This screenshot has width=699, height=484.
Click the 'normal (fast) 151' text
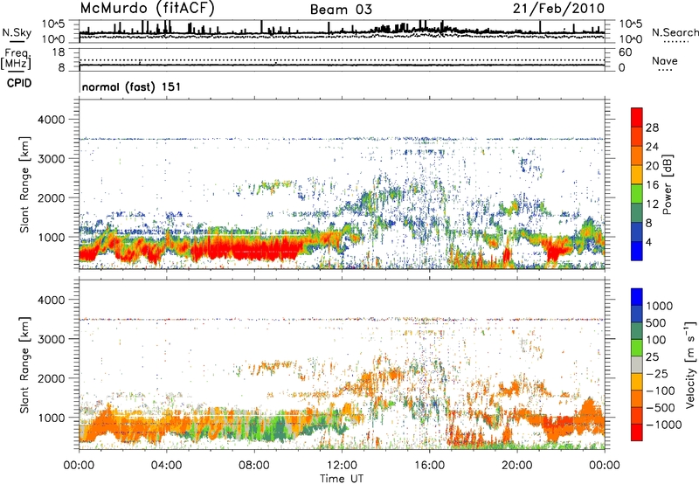(132, 86)
